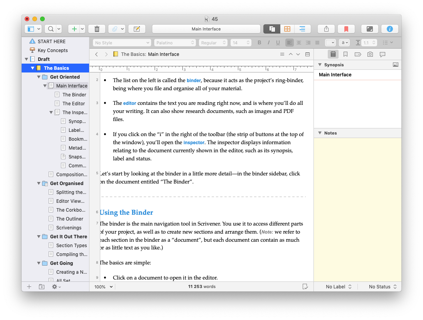Toggle underline formatting
The height and width of the screenshot is (320, 423).
coord(278,43)
